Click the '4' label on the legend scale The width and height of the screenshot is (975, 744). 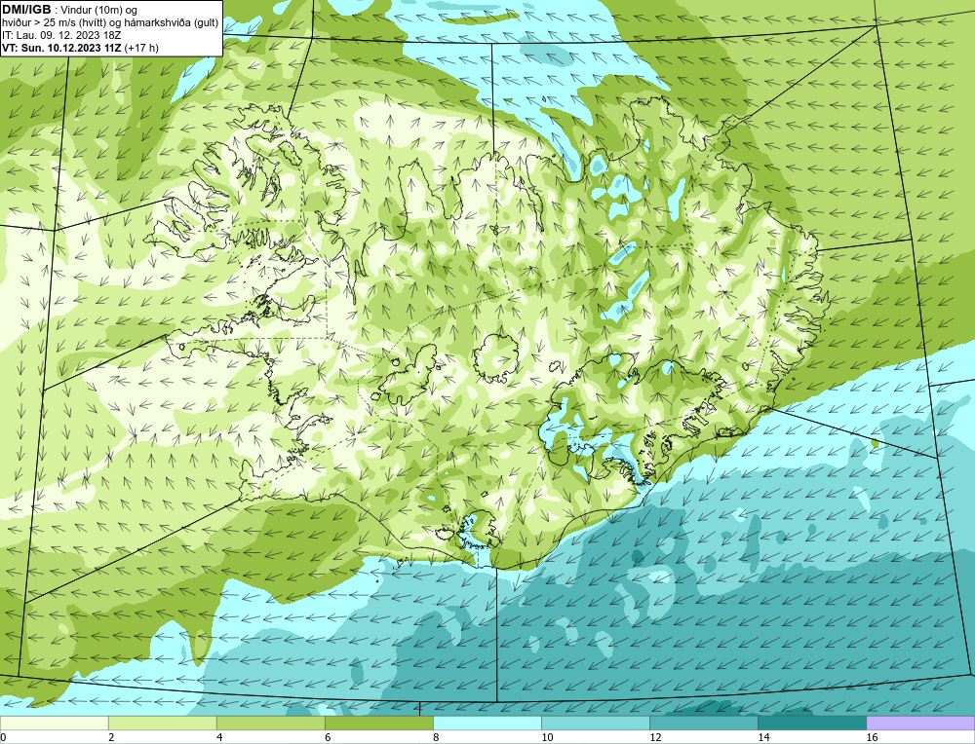tap(219, 737)
